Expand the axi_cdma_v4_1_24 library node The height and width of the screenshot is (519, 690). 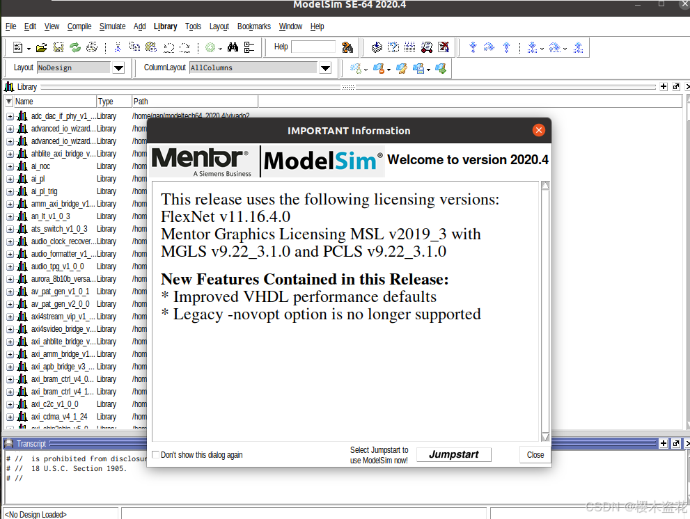point(10,417)
